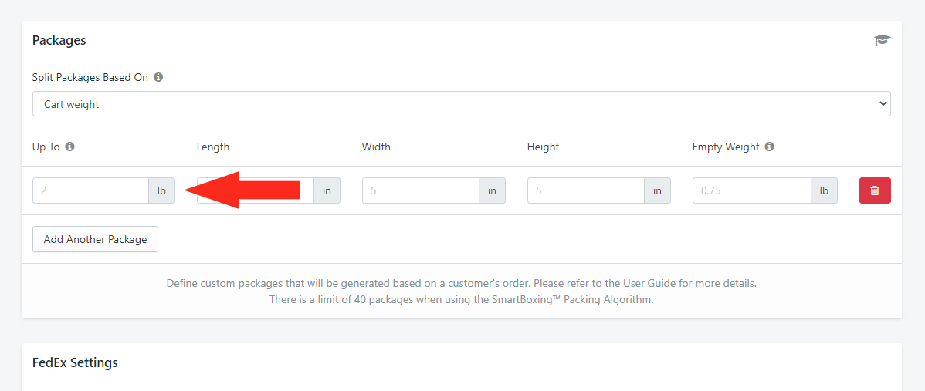Viewport: 925px width, 391px height.
Task: Delete package with red trash icon
Action: (x=875, y=190)
